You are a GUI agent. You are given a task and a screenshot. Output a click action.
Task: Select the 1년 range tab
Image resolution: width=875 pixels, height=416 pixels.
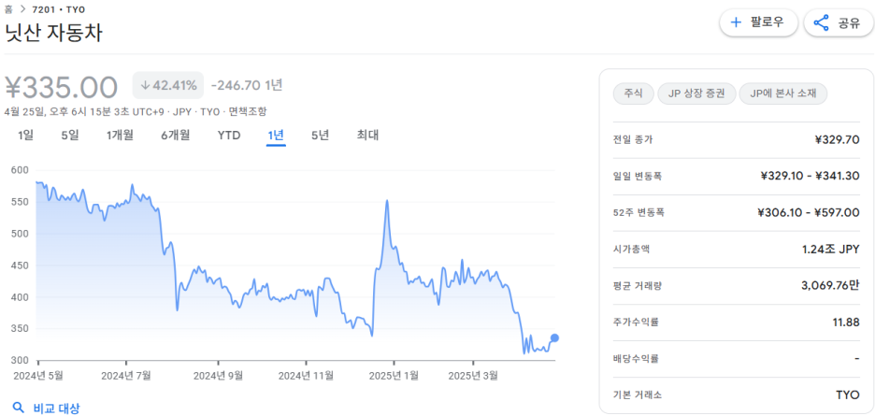click(x=276, y=136)
